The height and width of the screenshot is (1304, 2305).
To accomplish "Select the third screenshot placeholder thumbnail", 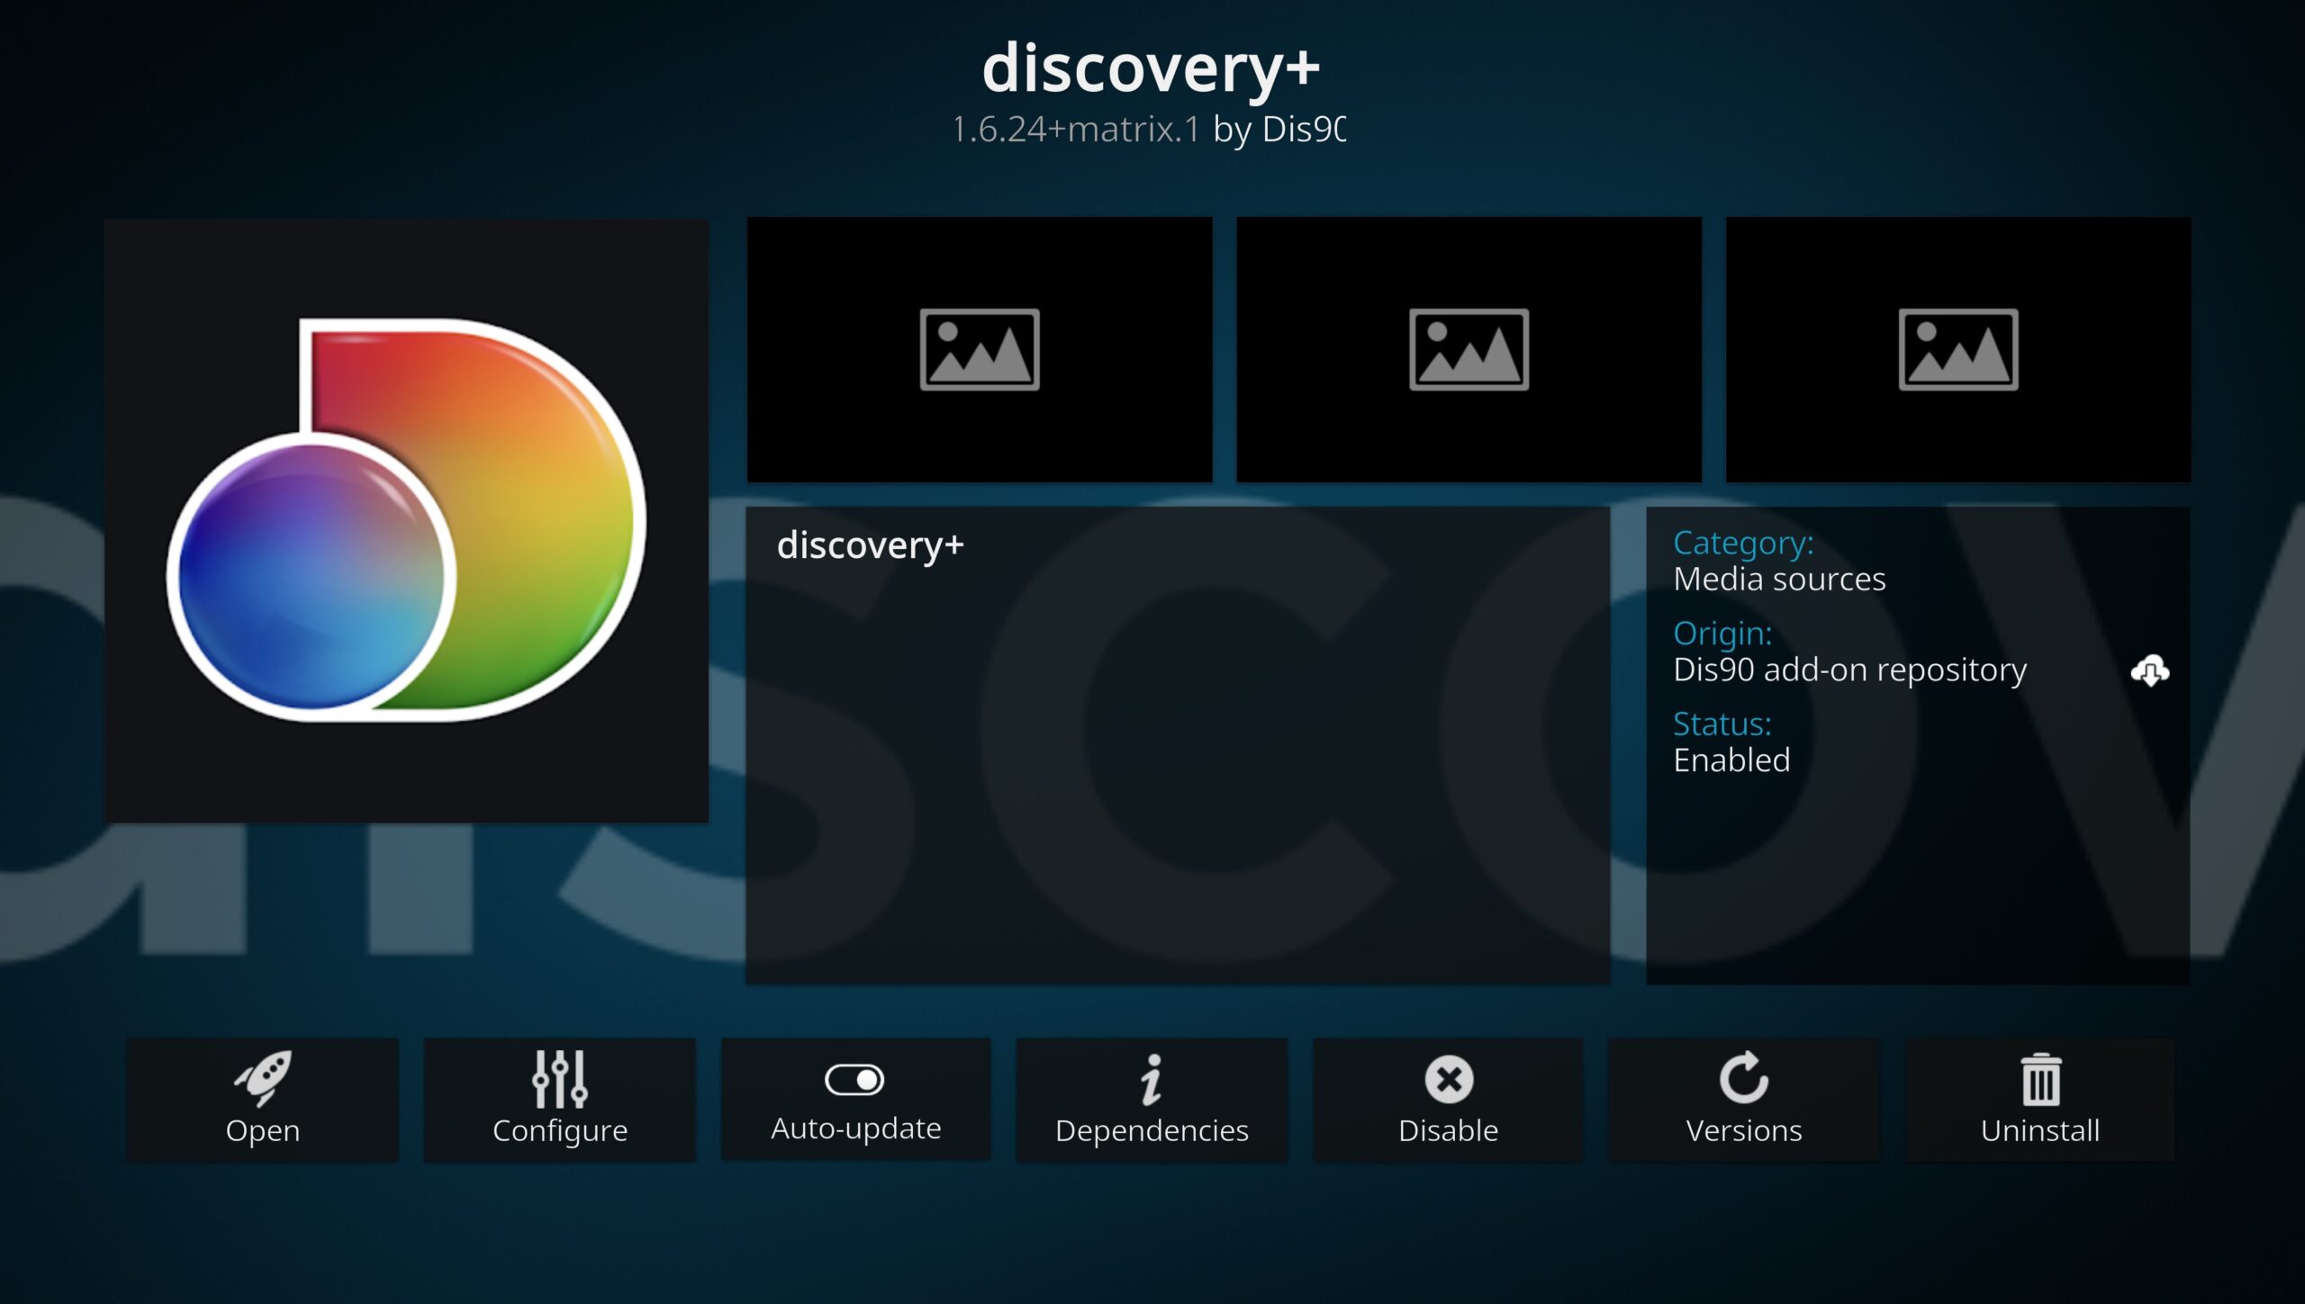I will pyautogui.click(x=1958, y=349).
